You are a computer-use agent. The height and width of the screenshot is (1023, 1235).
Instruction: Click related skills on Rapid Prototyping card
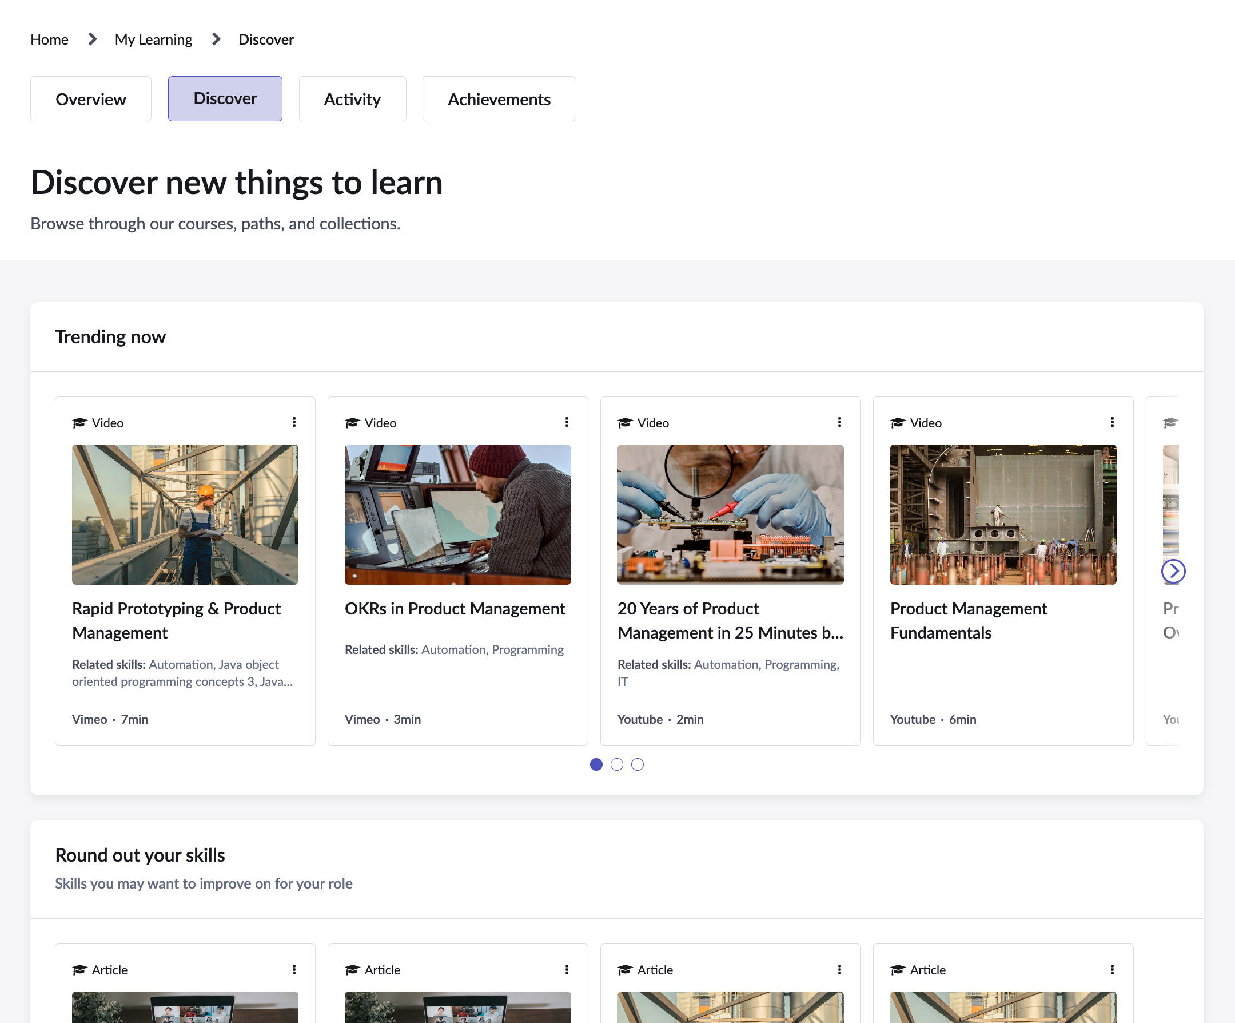[x=182, y=673]
